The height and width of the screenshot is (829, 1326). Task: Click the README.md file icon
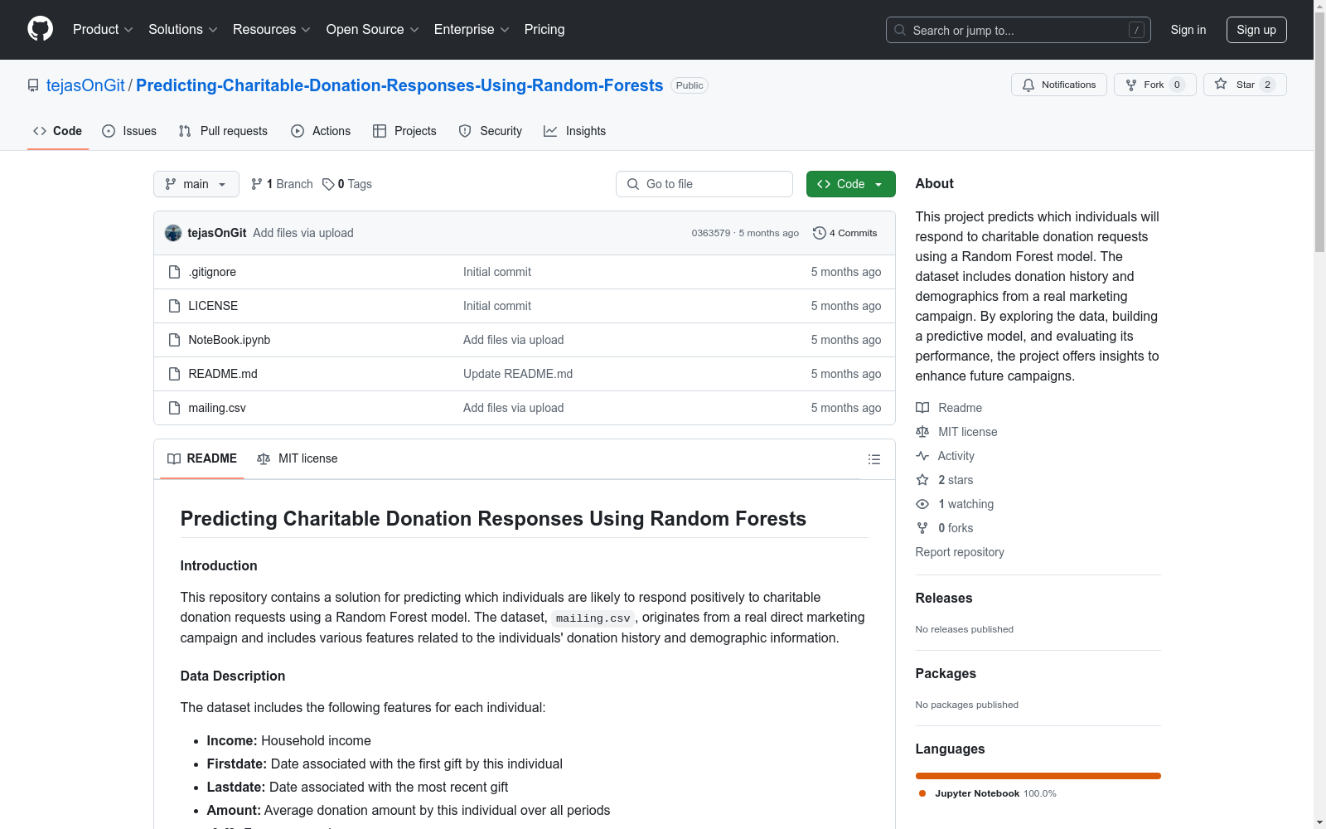click(174, 374)
